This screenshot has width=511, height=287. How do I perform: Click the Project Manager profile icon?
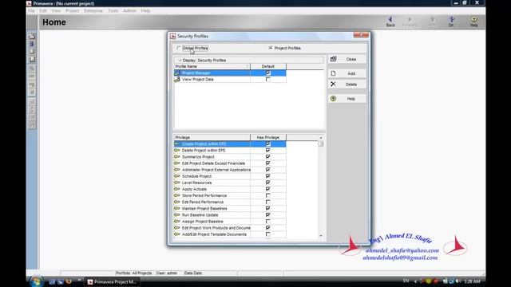pyautogui.click(x=177, y=73)
